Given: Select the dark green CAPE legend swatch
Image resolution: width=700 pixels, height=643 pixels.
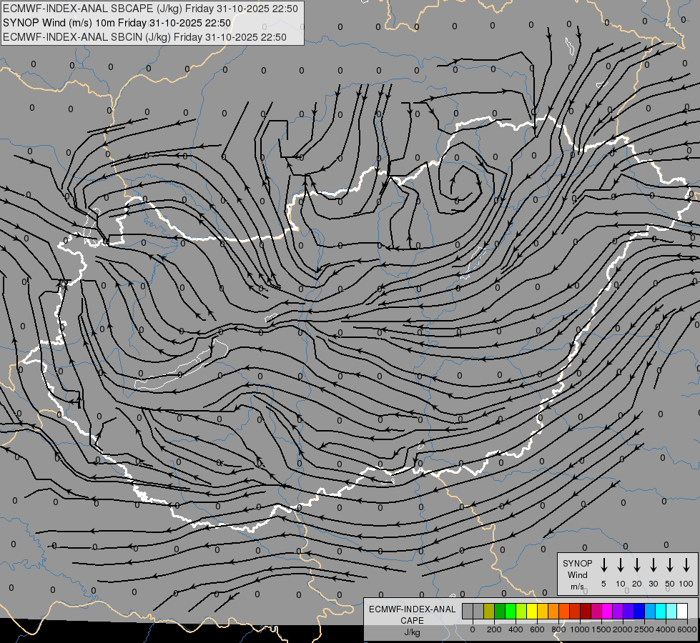Looking at the screenshot, I should (x=500, y=611).
